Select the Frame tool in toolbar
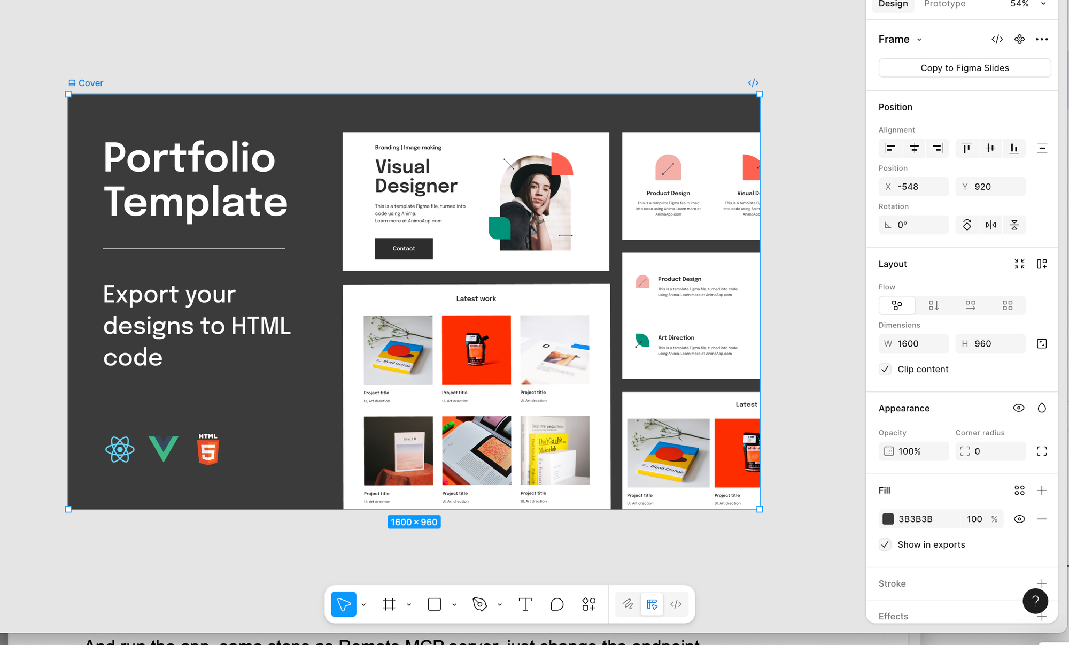1069x645 pixels. [x=389, y=604]
